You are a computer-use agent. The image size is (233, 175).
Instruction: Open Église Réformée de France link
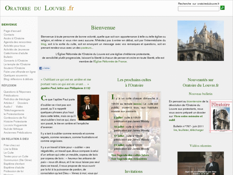(111, 62)
